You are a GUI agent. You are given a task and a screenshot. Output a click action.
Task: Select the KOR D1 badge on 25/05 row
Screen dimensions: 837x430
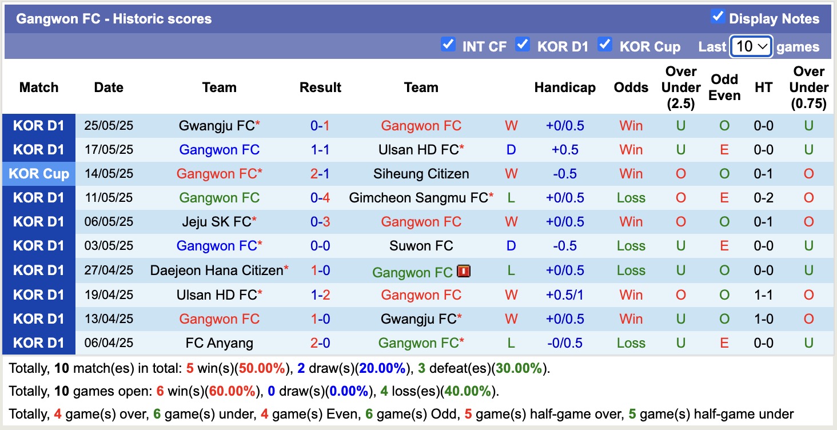pyautogui.click(x=38, y=125)
